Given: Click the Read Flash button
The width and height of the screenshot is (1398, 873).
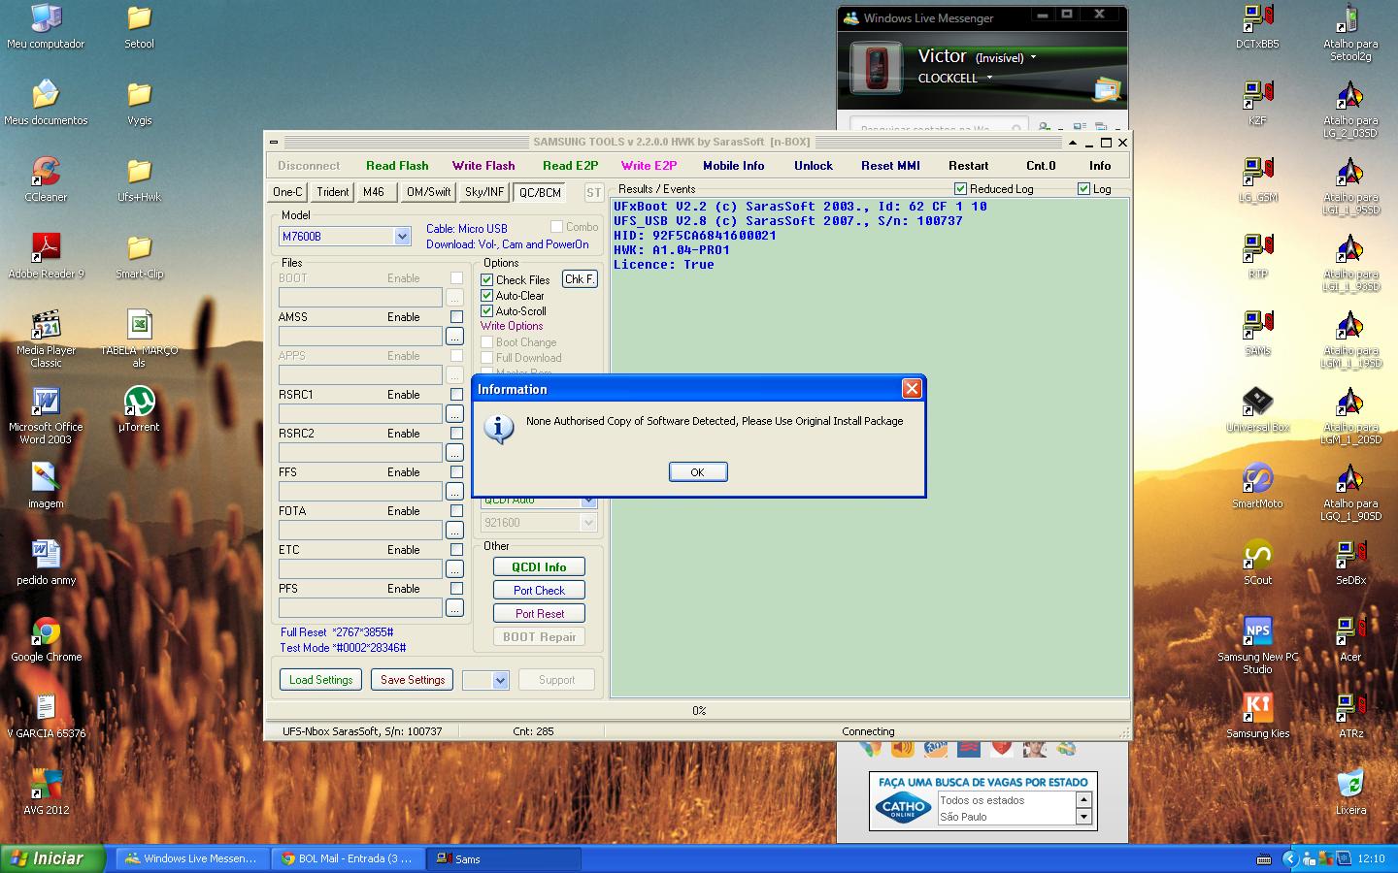Looking at the screenshot, I should coord(397,166).
